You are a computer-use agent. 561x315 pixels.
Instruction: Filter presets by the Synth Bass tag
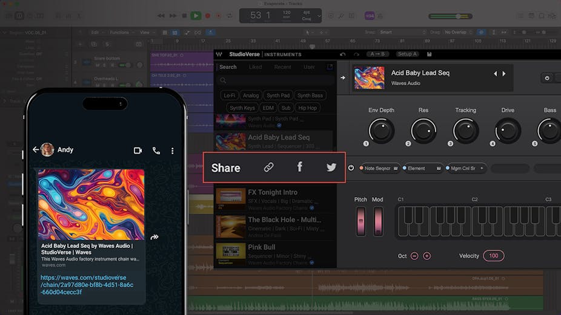click(310, 96)
